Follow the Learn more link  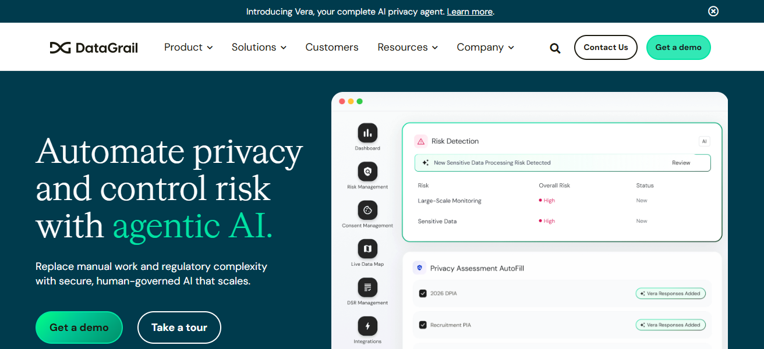[470, 12]
